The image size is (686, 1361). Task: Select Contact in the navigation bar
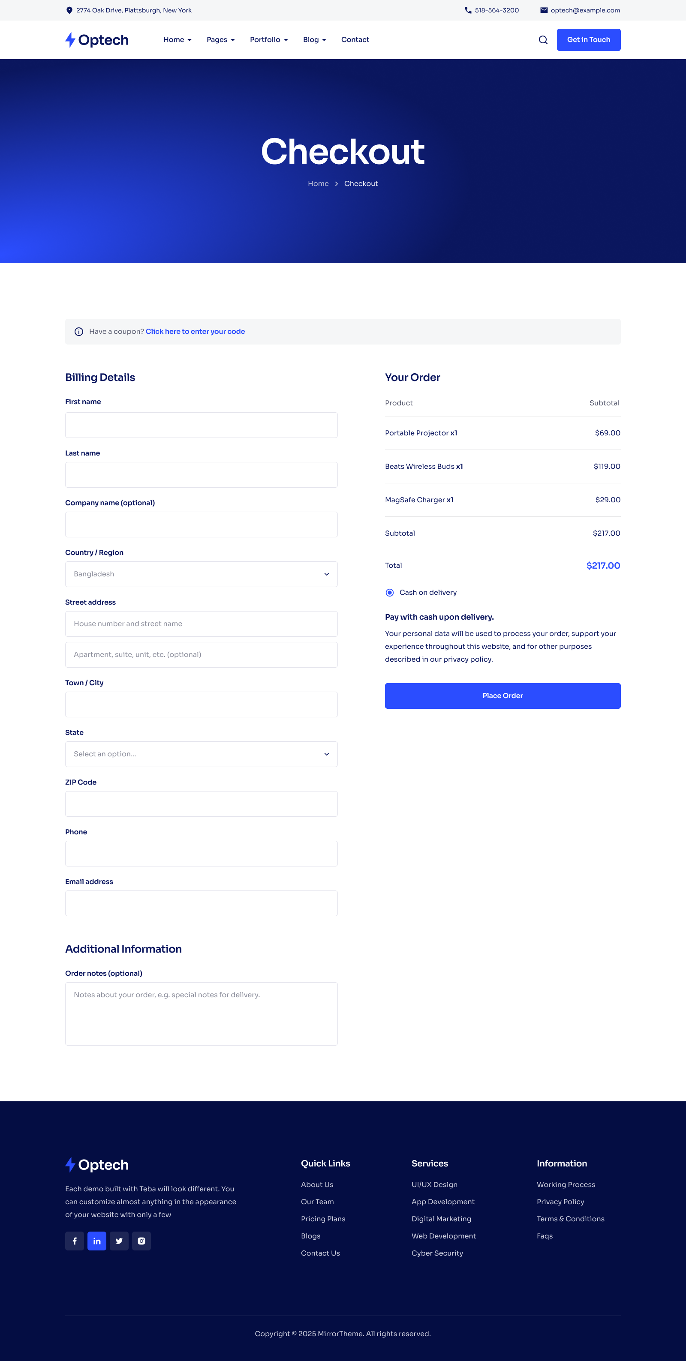[x=355, y=39]
